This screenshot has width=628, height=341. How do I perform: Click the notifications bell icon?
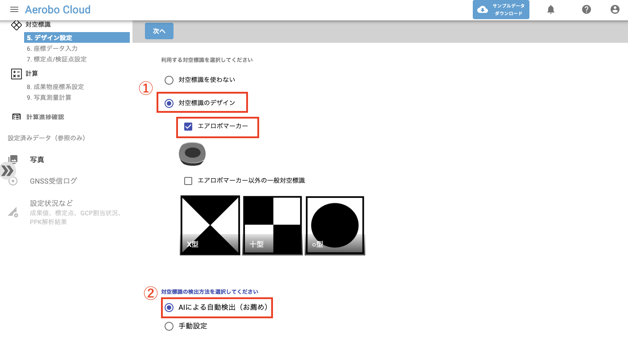tap(551, 9)
